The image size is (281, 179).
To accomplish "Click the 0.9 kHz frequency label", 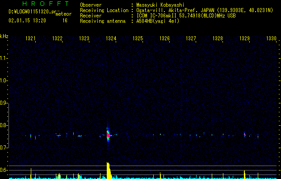I will pyautogui.click(x=4, y=103).
